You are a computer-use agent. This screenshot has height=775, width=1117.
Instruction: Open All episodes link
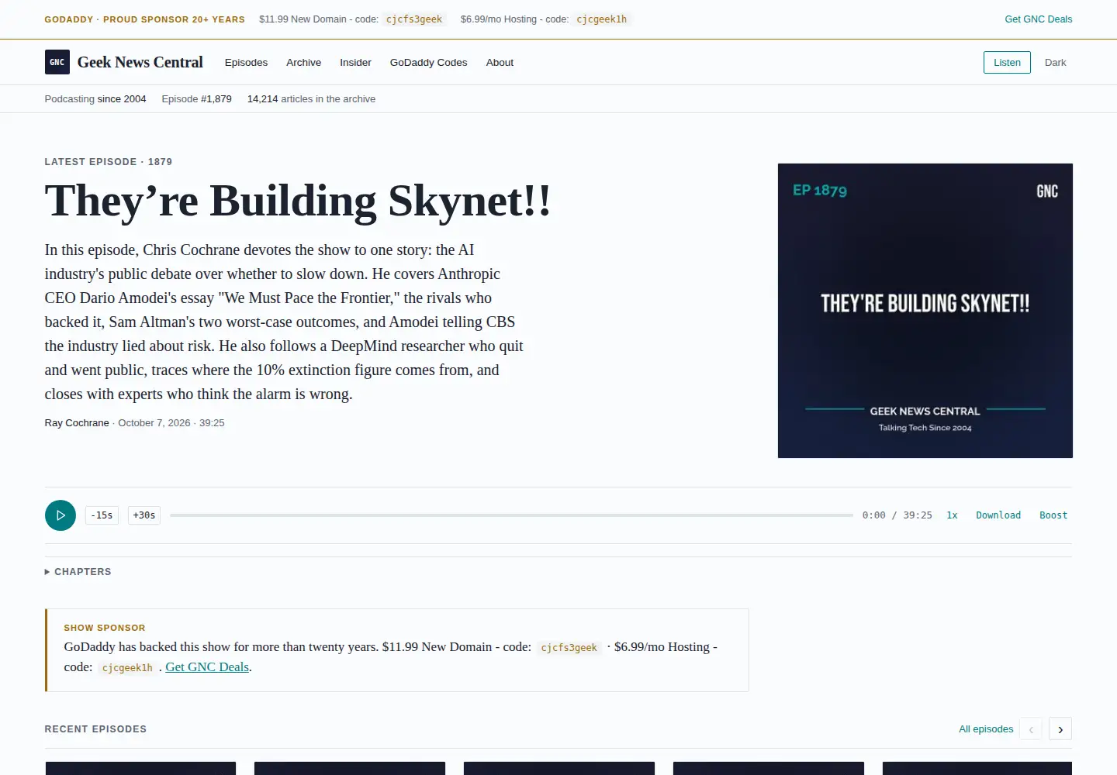pyautogui.click(x=986, y=729)
